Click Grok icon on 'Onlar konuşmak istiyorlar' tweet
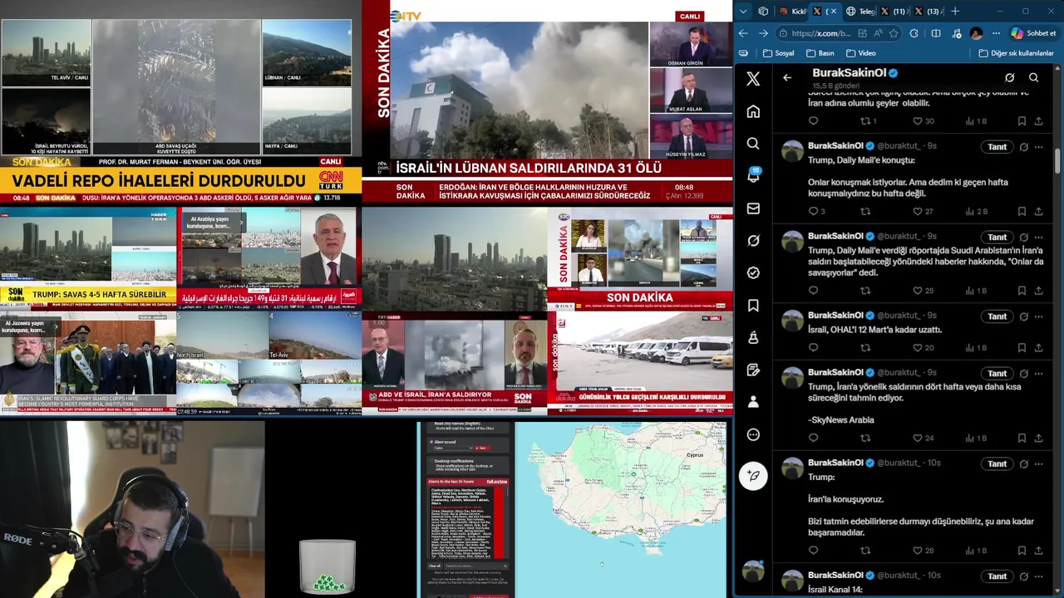 pos(1024,147)
